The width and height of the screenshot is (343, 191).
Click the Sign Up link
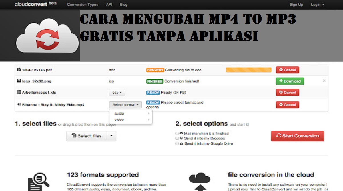pos(296,5)
